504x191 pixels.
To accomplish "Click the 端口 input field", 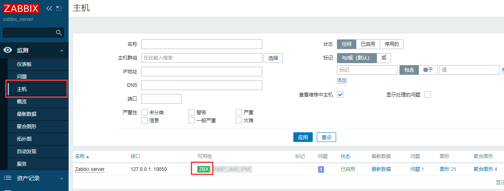I will [x=161, y=99].
